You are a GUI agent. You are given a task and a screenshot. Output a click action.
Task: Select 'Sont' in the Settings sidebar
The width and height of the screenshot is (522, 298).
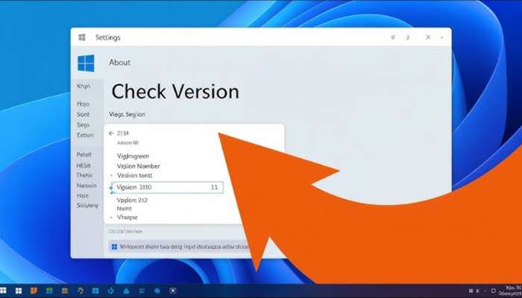(x=83, y=115)
